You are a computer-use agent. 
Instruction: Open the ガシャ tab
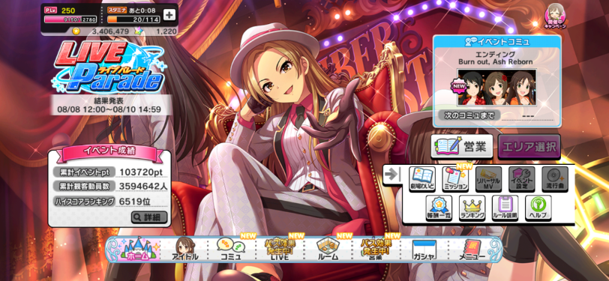pos(424,250)
